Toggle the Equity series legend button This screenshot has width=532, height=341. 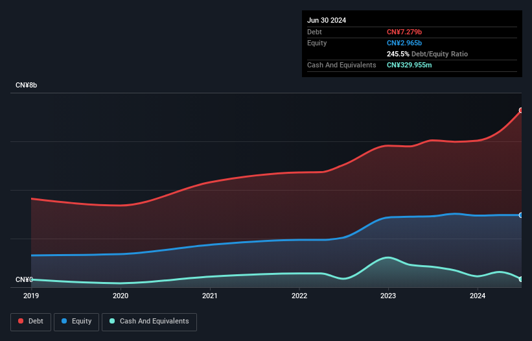[76, 322]
